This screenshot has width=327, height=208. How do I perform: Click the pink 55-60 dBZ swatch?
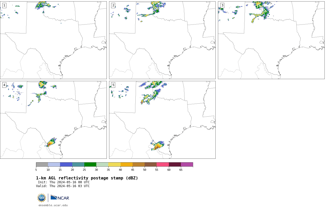tap(163, 164)
